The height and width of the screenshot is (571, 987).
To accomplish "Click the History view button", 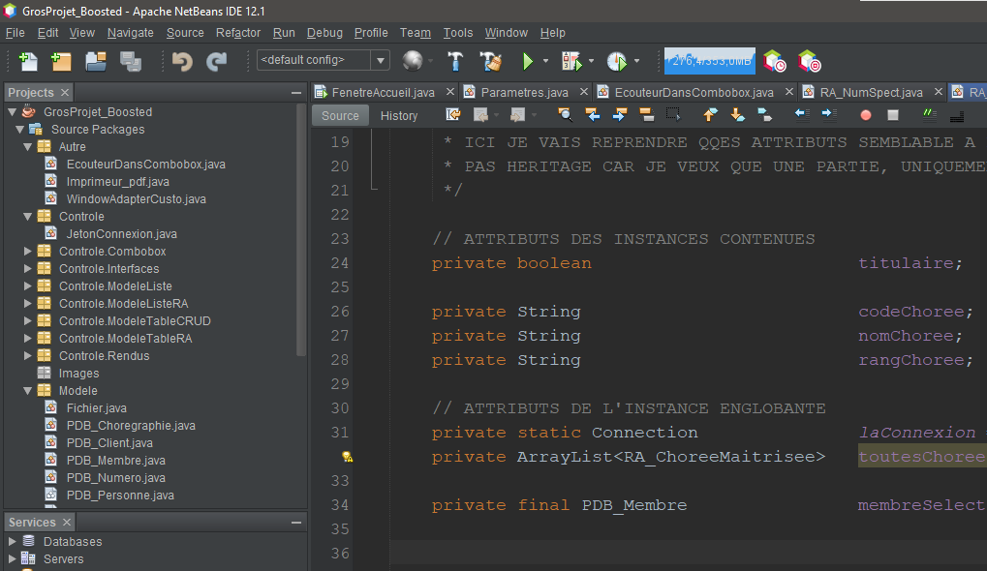I will click(399, 115).
